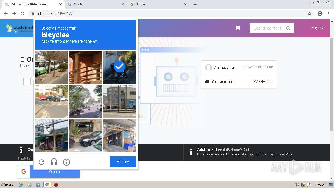Click the VERIFY button

point(123,162)
